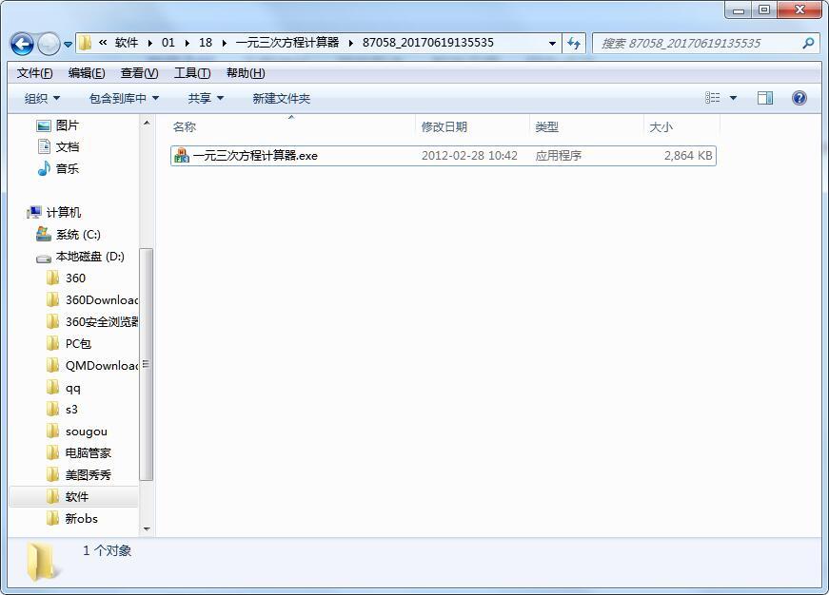This screenshot has height=595, width=829.
Task: Open the 360安全浏览器 folder
Action: (x=92, y=321)
